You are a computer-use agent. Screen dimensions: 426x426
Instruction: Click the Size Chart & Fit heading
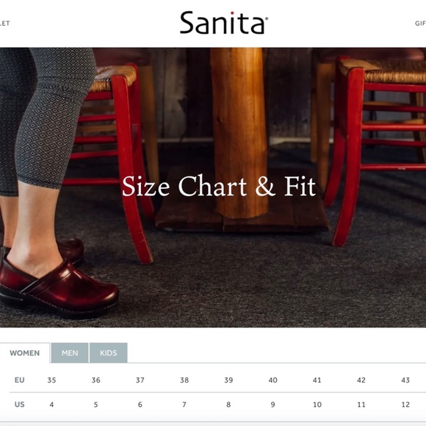[219, 186]
